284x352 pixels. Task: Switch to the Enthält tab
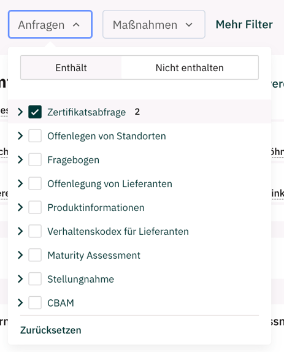pos(71,67)
